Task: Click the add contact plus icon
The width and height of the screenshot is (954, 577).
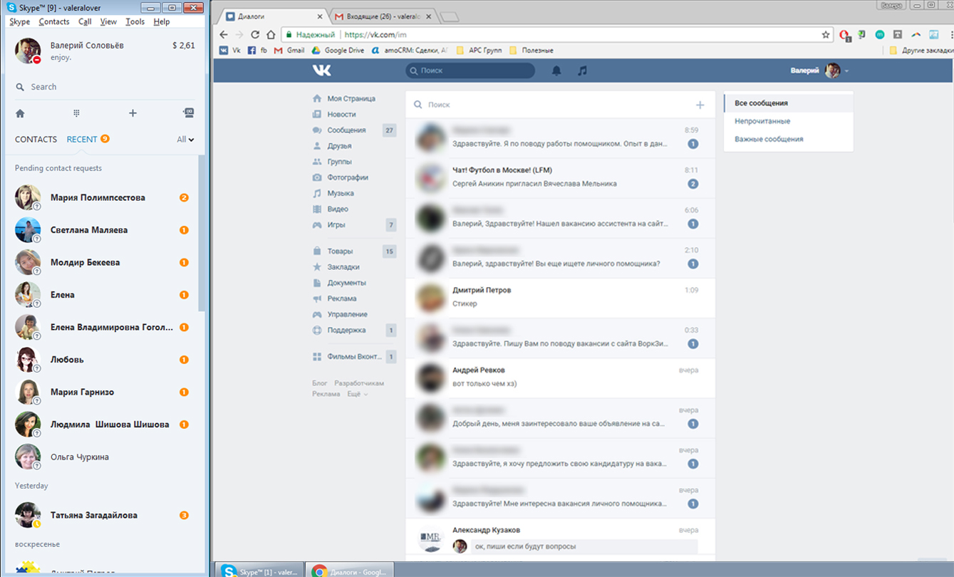Action: [133, 113]
